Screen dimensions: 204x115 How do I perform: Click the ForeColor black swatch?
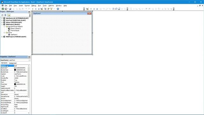15,84
